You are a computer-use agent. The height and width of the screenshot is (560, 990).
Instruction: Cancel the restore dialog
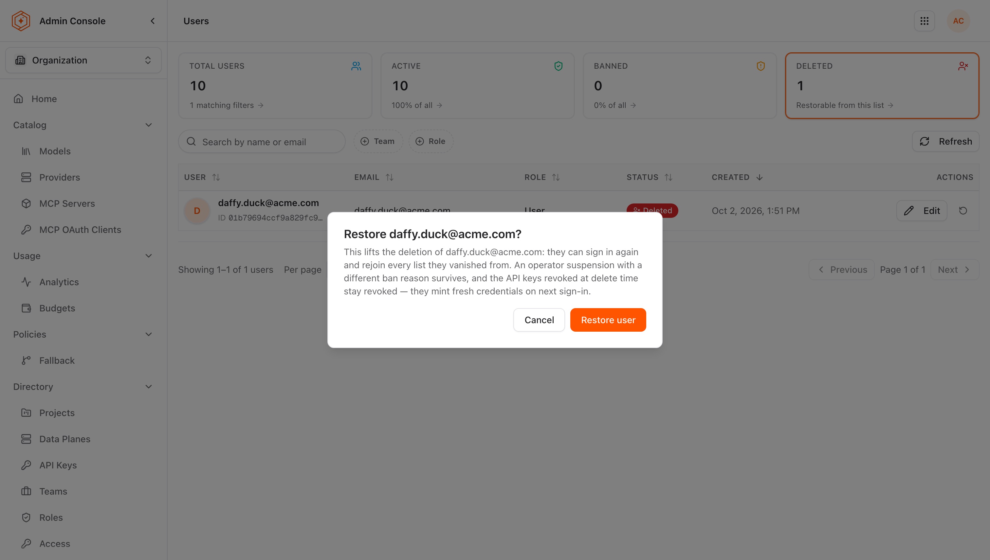(x=539, y=320)
